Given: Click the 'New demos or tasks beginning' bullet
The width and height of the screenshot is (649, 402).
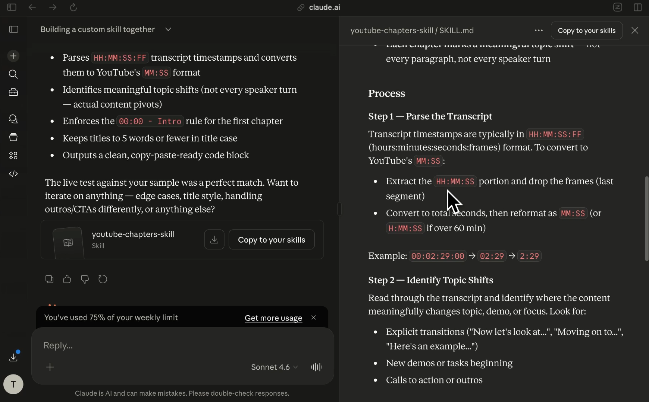Looking at the screenshot, I should click(x=449, y=363).
